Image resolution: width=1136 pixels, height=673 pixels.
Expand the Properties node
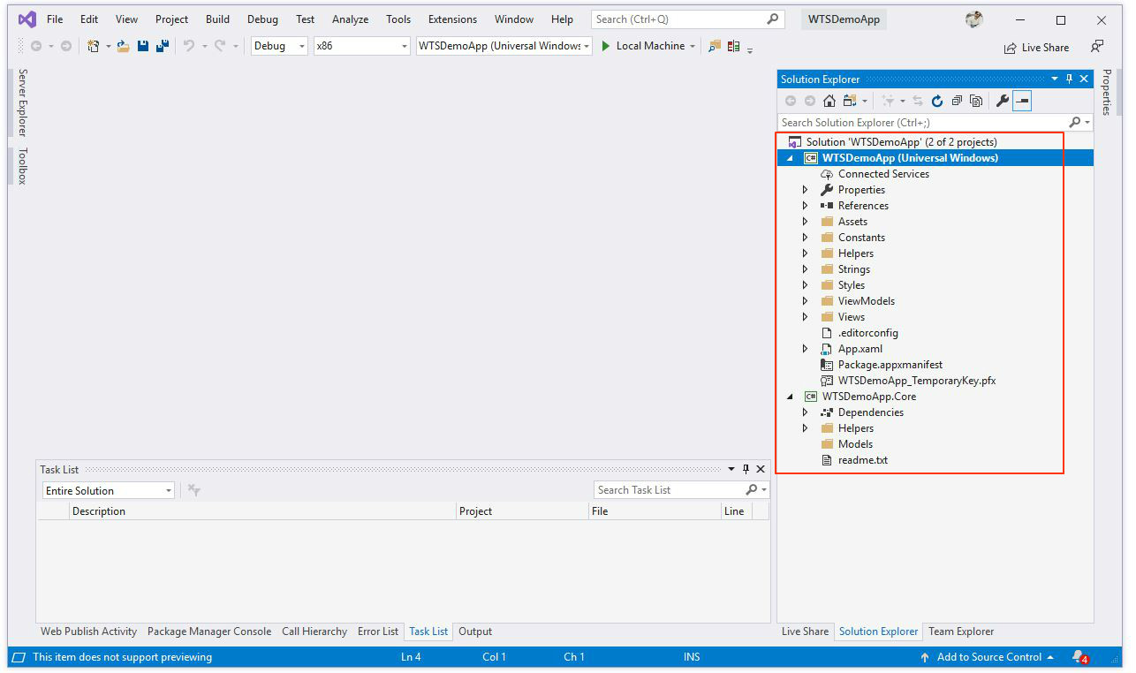(805, 190)
